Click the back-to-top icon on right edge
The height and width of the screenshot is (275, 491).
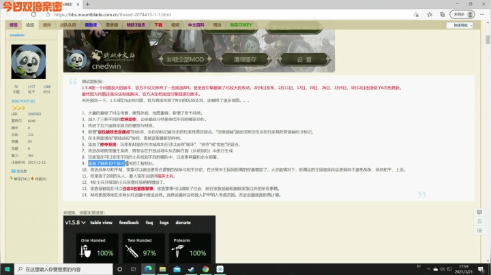[479, 221]
